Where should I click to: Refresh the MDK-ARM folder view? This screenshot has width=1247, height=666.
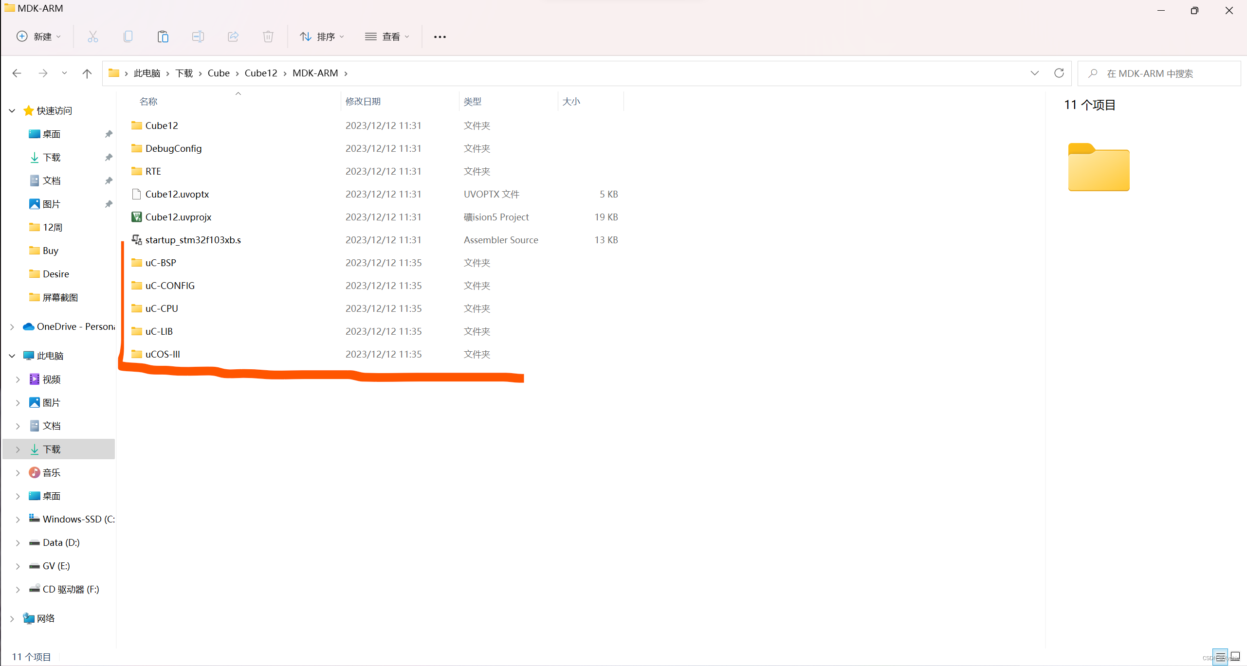[1059, 73]
